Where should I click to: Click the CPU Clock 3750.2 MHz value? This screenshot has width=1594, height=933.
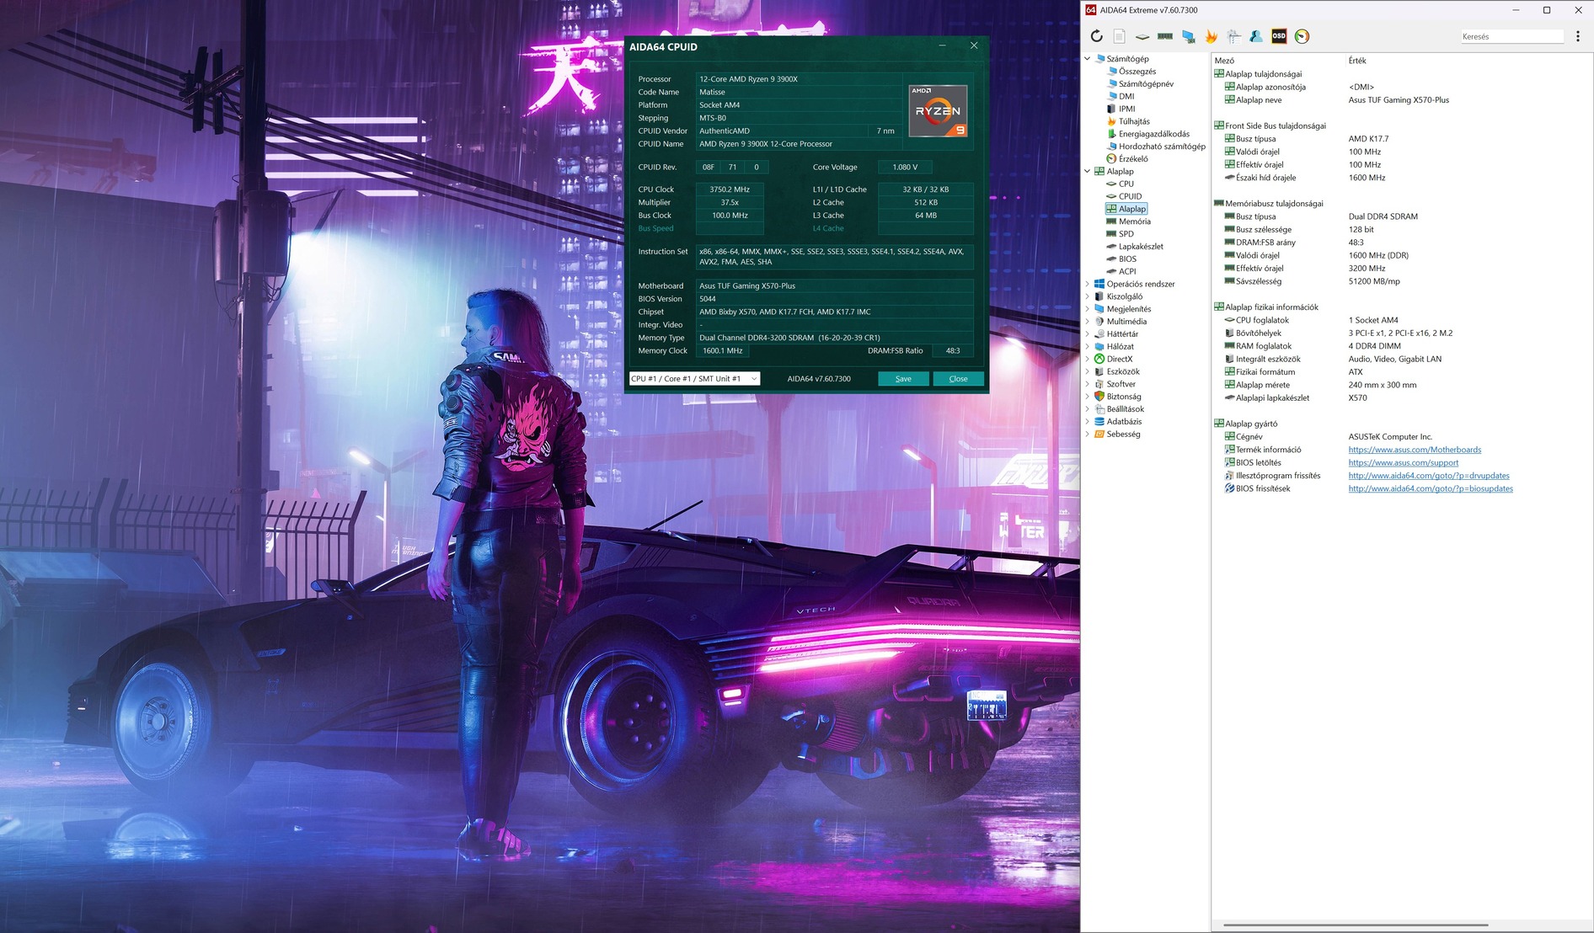(x=730, y=189)
